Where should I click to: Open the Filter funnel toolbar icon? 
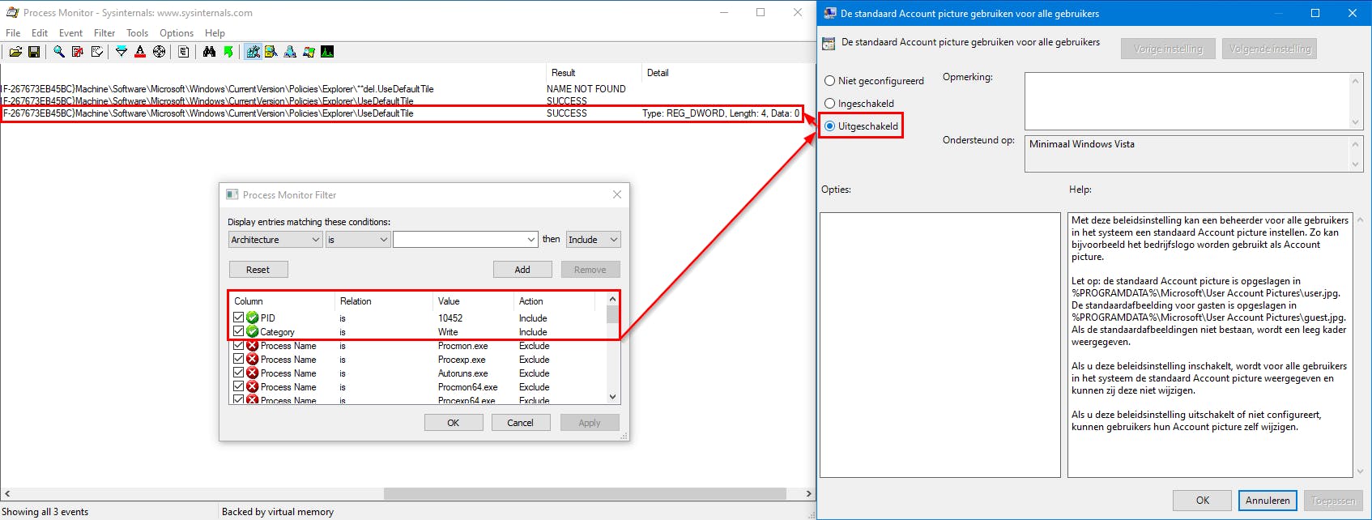point(121,52)
